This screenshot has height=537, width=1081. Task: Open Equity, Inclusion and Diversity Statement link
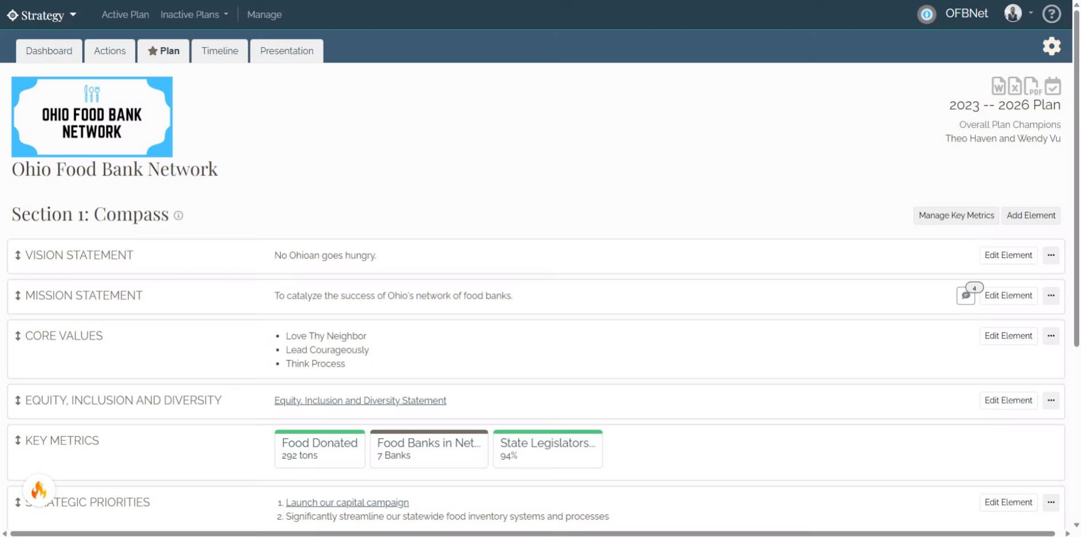pyautogui.click(x=360, y=400)
